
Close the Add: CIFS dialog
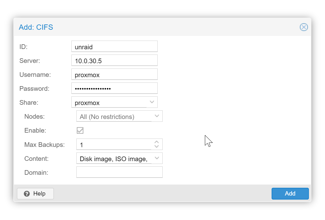point(304,27)
